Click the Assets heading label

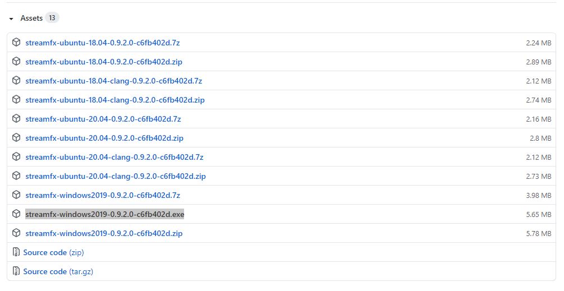click(x=31, y=18)
